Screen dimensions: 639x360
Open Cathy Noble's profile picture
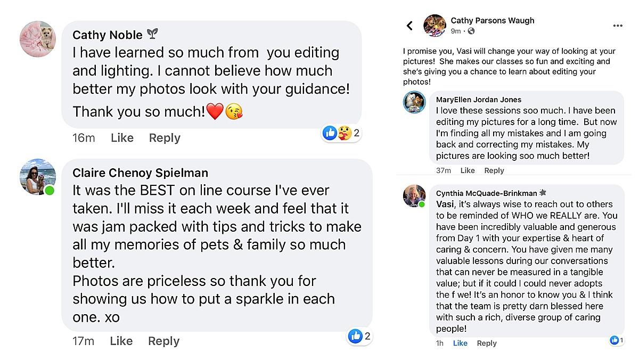click(38, 39)
